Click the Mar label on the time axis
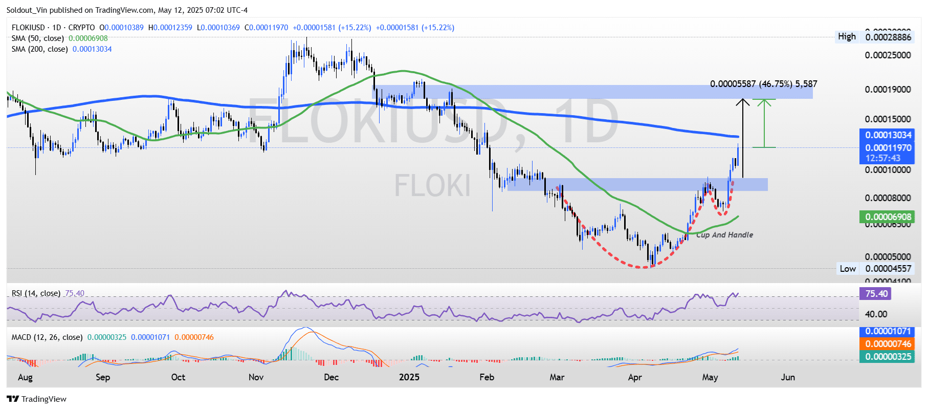Screen dimensions: 928x410 (557, 377)
